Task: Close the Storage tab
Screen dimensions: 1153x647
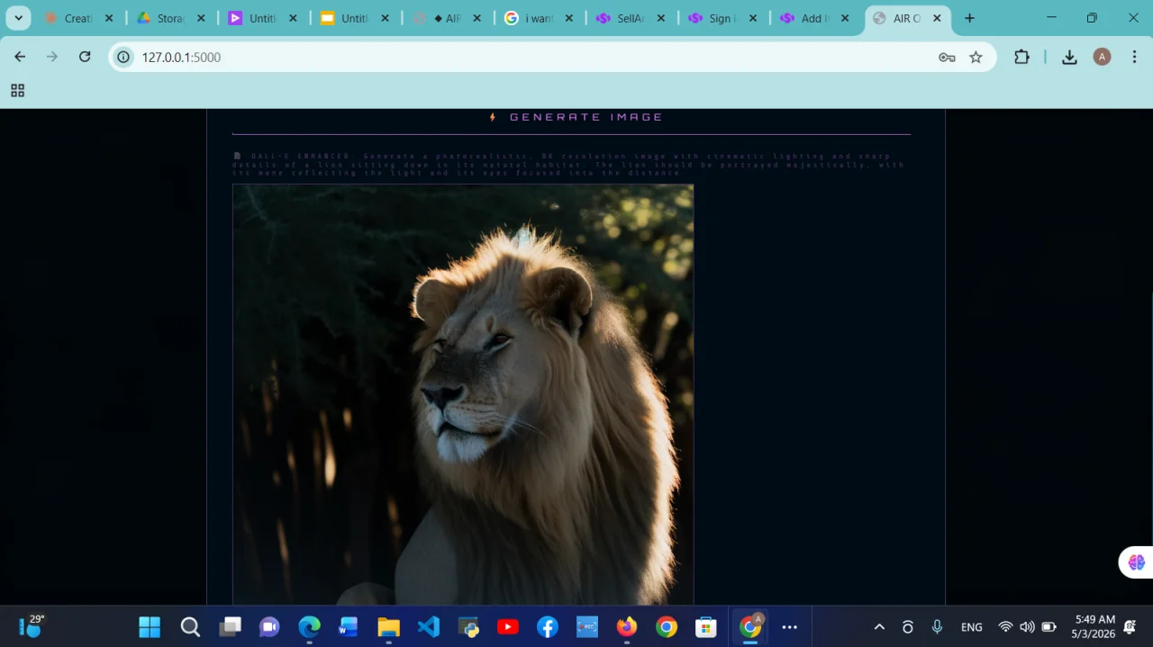Action: pos(201,18)
